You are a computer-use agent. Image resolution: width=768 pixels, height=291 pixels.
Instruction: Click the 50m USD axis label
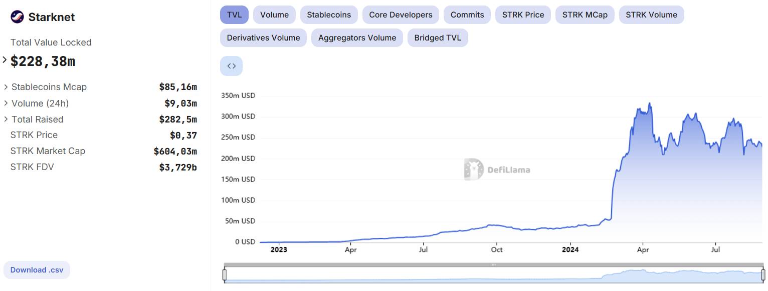coord(240,221)
